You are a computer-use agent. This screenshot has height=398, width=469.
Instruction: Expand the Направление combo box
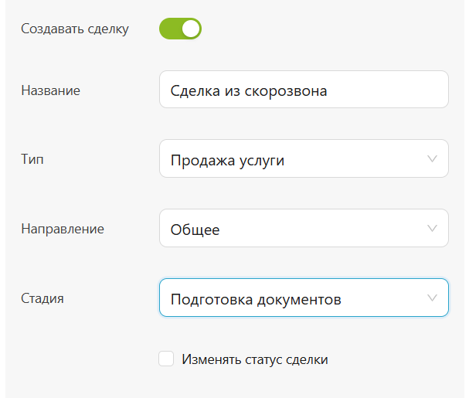click(x=303, y=229)
